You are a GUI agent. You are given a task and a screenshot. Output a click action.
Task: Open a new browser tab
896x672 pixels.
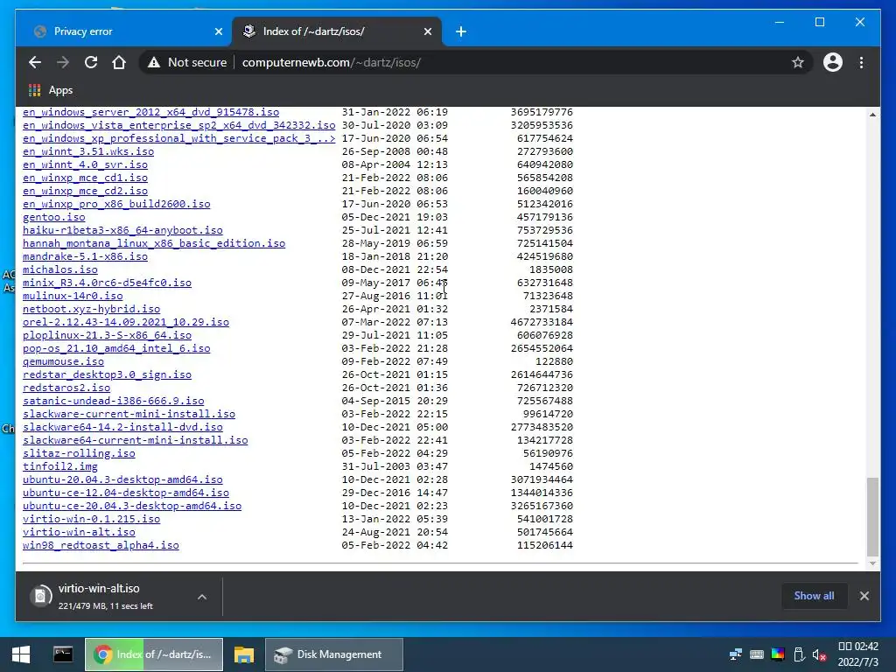tap(461, 31)
